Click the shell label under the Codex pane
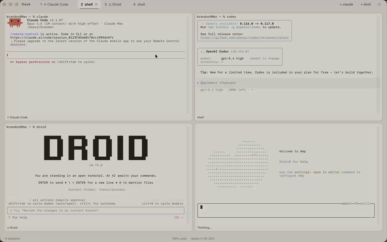This screenshot has height=242, width=387. click(200, 117)
